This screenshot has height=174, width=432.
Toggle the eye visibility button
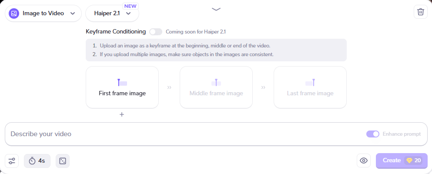364,161
